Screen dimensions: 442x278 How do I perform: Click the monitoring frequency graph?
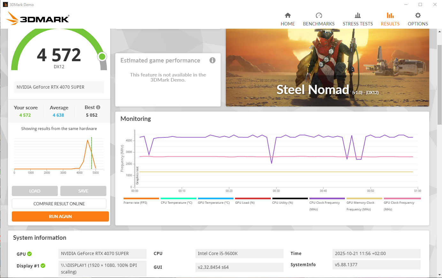pos(276,158)
